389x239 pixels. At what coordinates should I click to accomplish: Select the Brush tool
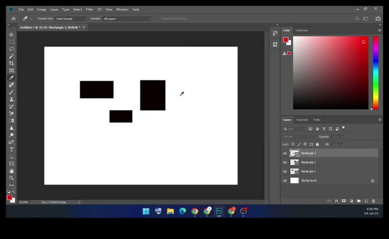pos(11,92)
